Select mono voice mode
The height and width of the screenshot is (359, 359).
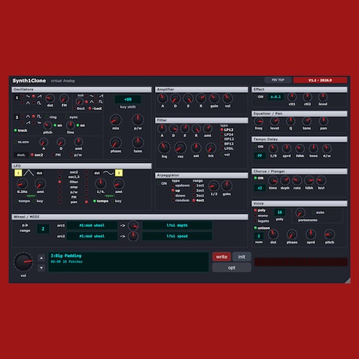point(261,215)
